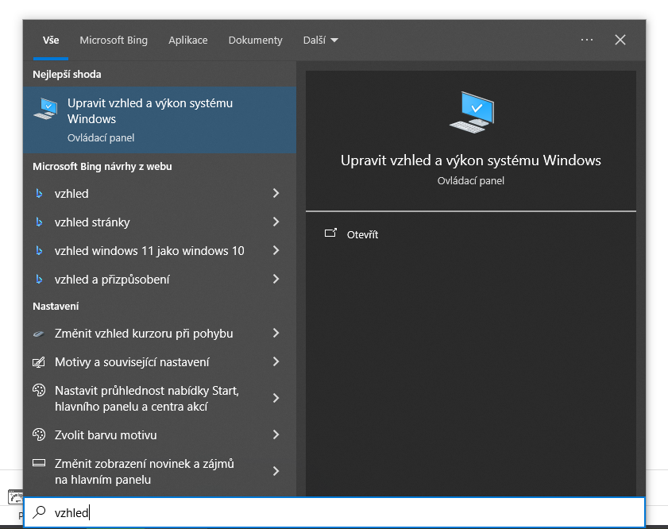This screenshot has height=529, width=668.
Task: Switch to the Microsoft Bing tab
Action: (114, 40)
